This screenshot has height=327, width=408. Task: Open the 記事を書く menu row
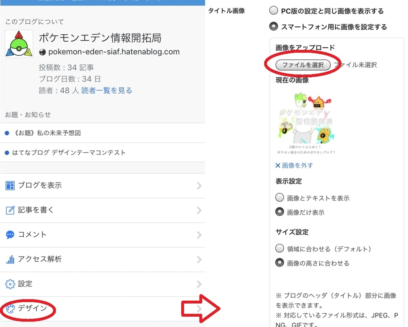point(102,211)
